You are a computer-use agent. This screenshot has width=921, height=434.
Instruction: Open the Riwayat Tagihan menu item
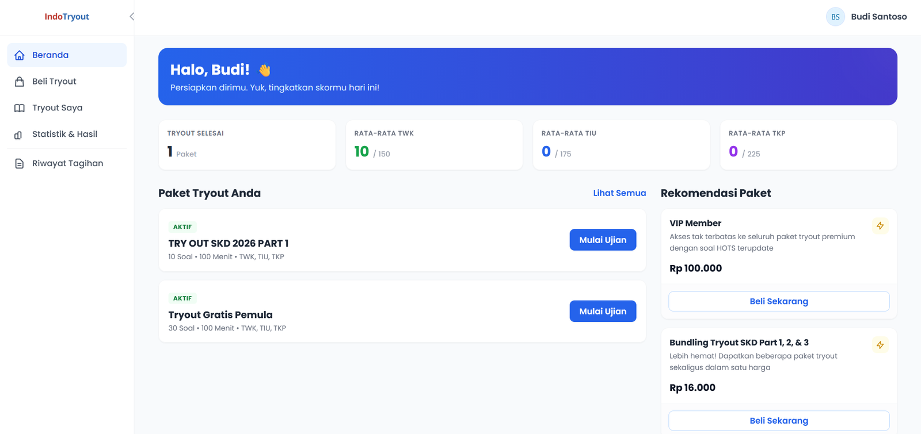pos(67,163)
